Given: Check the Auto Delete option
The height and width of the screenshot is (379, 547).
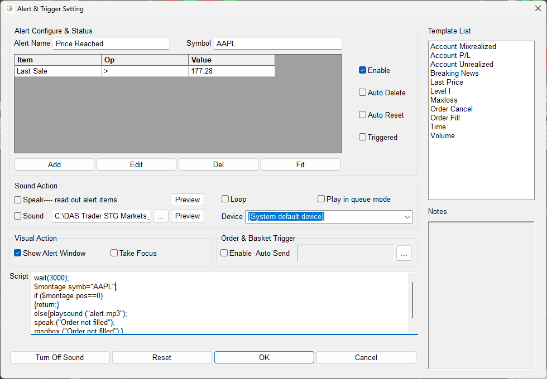Looking at the screenshot, I should click(x=362, y=93).
